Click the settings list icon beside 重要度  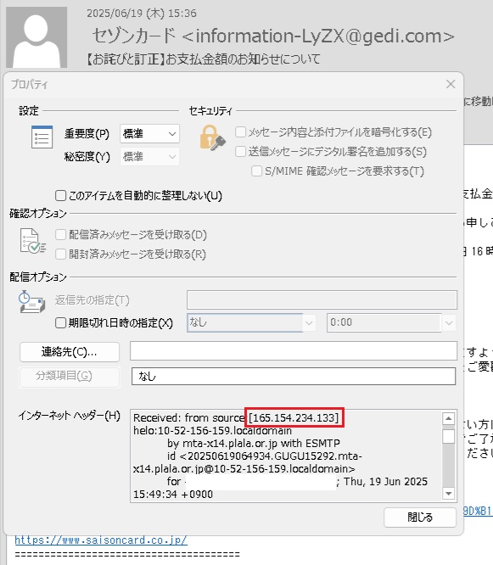[42, 137]
